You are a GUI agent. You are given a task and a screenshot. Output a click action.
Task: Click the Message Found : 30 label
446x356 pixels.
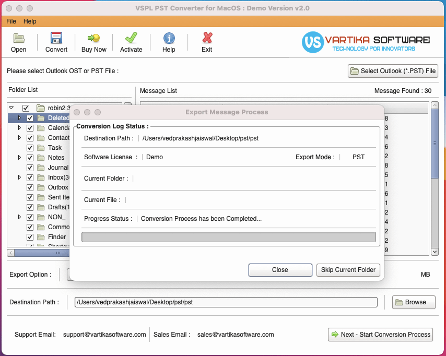(x=403, y=91)
